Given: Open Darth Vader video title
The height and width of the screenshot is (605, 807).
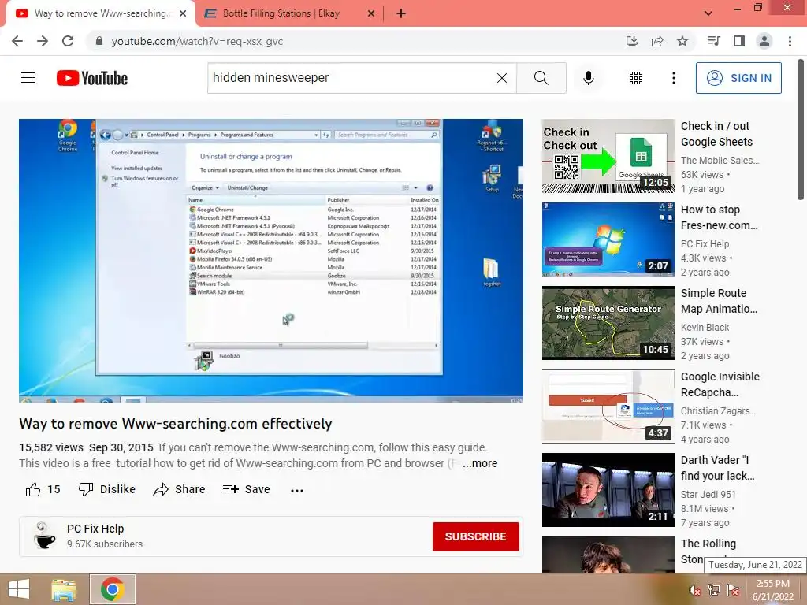Looking at the screenshot, I should pos(717,468).
